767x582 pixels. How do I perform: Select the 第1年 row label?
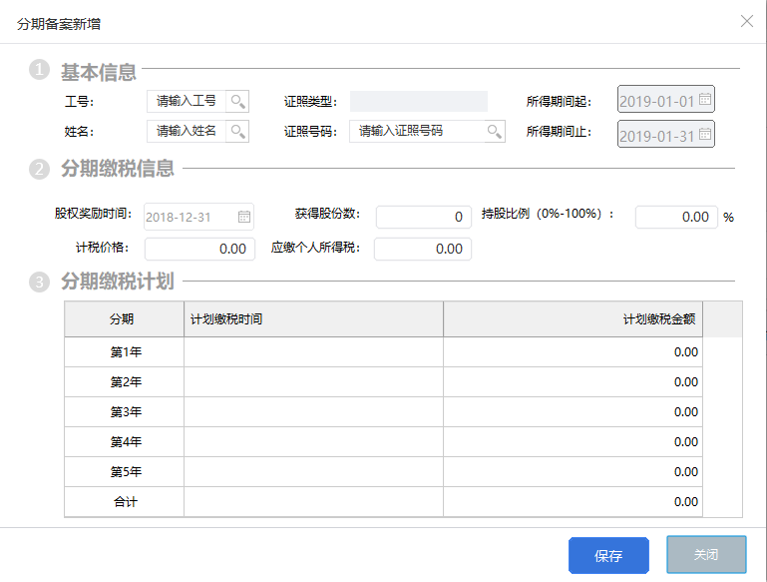[x=126, y=352]
